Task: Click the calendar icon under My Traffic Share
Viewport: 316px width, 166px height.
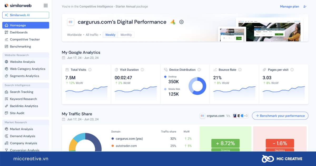Action: pos(63,119)
